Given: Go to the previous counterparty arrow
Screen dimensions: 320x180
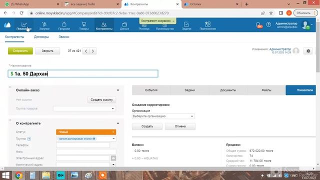Looking at the screenshot, I should 86,51.
